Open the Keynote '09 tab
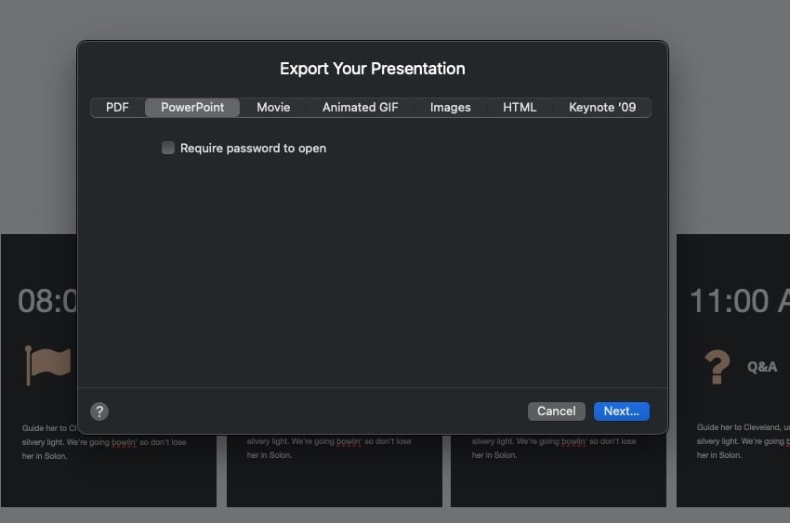Viewport: 790px width, 523px height. pyautogui.click(x=602, y=108)
